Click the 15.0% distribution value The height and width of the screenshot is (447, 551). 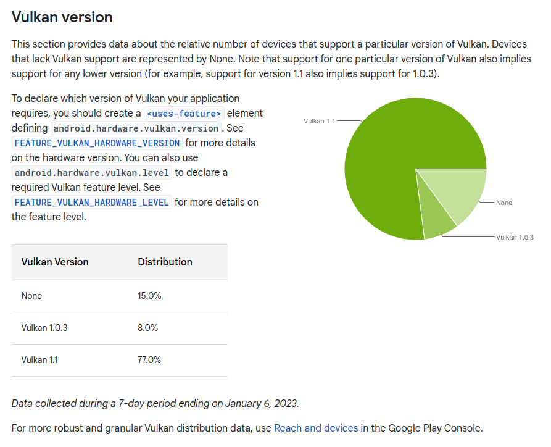coord(149,296)
